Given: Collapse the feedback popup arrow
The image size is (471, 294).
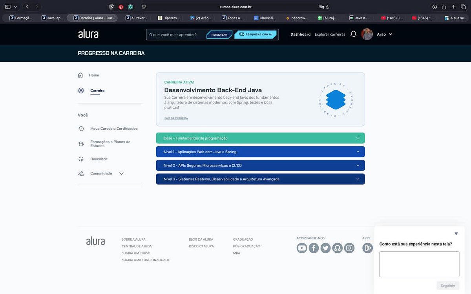Looking at the screenshot, I should point(456,234).
